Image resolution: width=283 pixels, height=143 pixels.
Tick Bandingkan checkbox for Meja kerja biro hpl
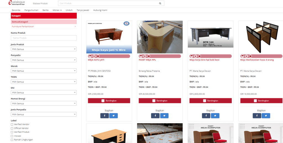(x=205, y=101)
